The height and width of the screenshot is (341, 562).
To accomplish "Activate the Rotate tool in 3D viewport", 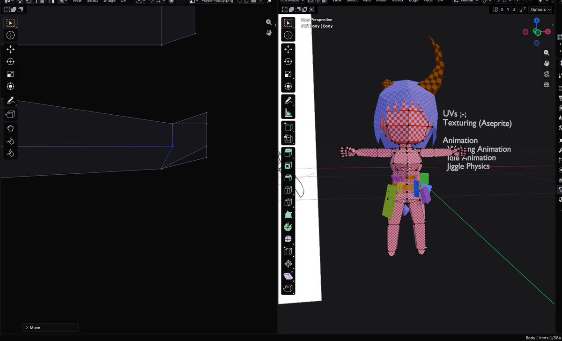I will [x=288, y=61].
